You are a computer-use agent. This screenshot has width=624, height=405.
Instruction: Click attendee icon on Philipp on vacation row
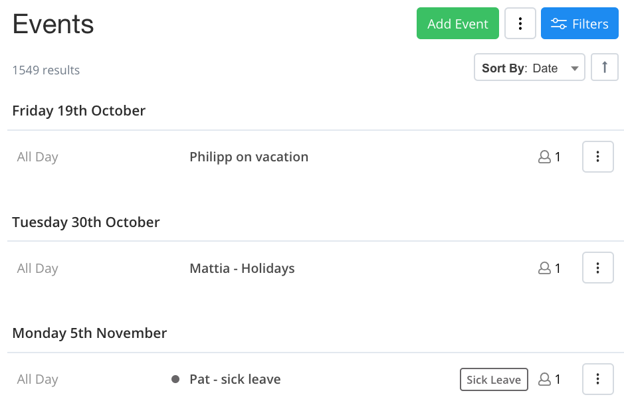545,157
